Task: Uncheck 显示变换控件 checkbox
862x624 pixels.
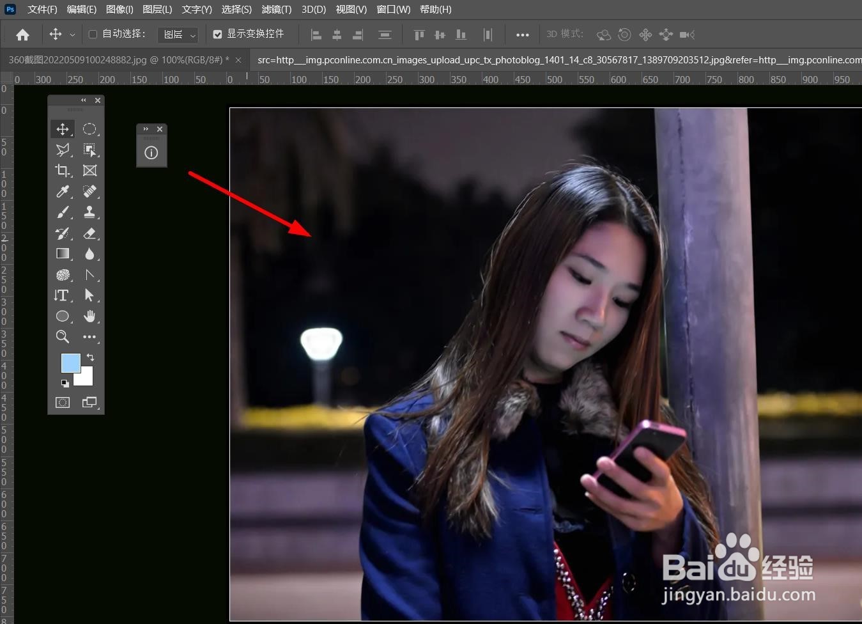Action: pyautogui.click(x=217, y=34)
